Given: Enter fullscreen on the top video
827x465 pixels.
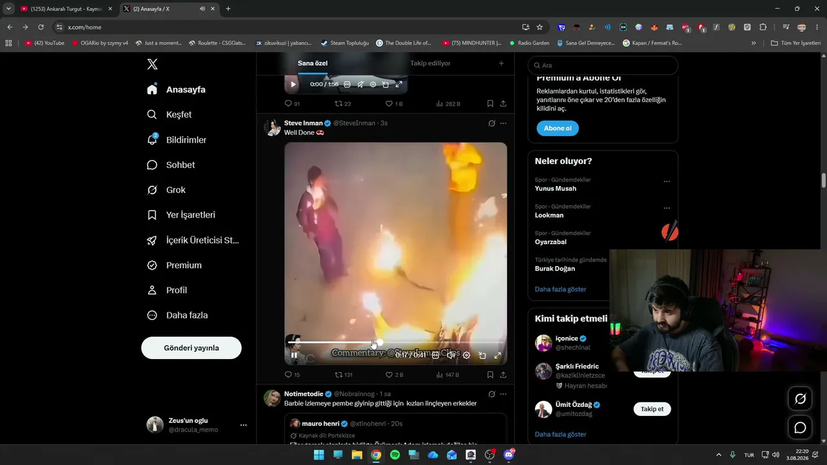Looking at the screenshot, I should click(399, 84).
